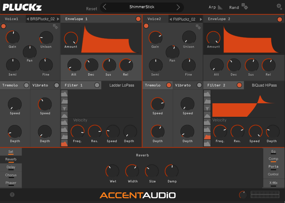The image size is (285, 203).
Task: Select next sample after FMPluckz_02
Action: 201,19
